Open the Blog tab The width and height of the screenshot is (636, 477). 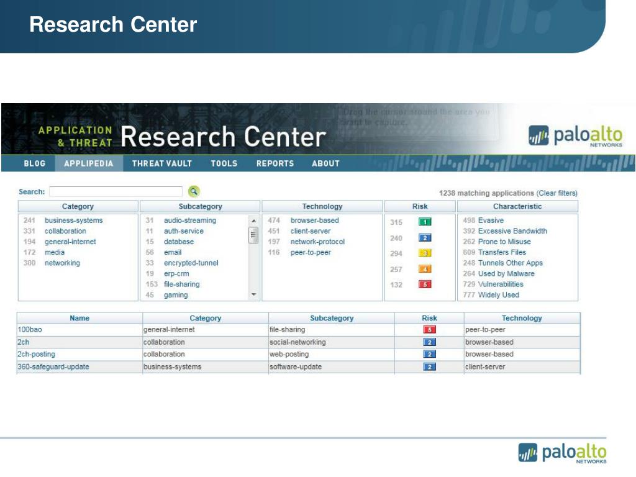pyautogui.click(x=35, y=163)
